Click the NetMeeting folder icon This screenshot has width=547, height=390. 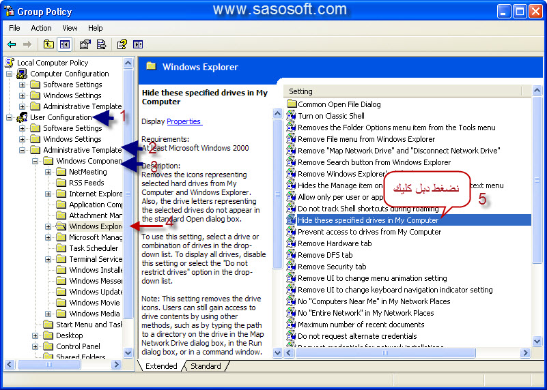pos(61,172)
